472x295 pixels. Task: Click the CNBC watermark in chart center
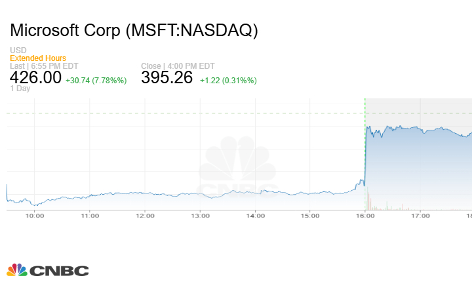click(x=236, y=167)
